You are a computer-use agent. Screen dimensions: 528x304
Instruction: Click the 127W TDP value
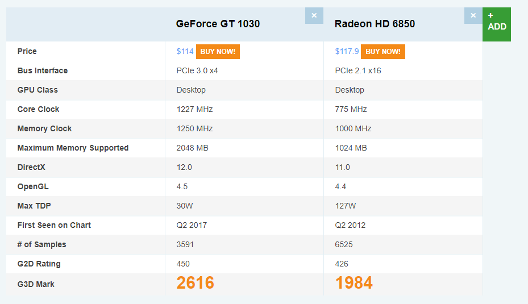(x=346, y=206)
